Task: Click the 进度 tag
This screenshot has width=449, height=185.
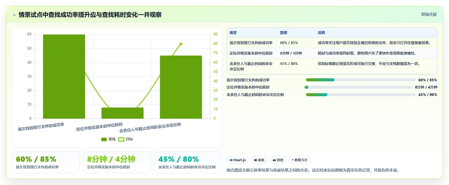Action: click(278, 160)
